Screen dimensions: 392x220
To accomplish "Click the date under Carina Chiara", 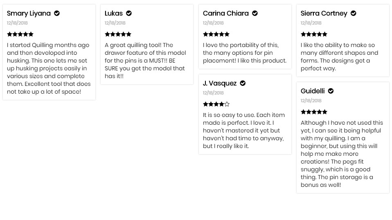I will click(x=213, y=23).
